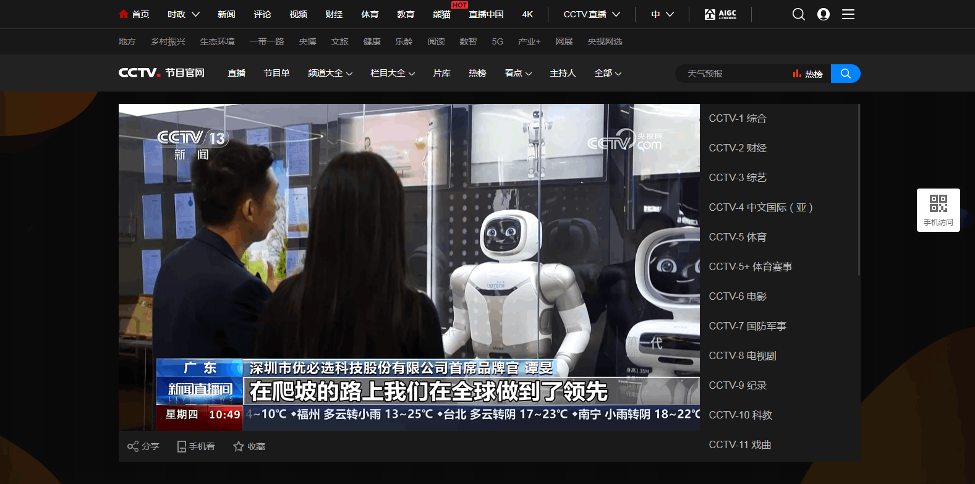Open the 热榜 chart icon in search box
Screen dimensions: 975x484
pyautogui.click(x=797, y=74)
